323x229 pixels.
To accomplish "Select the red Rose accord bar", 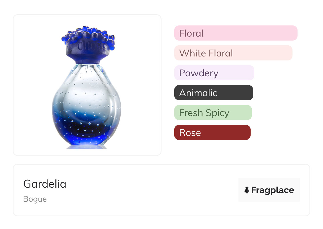I will [212, 133].
